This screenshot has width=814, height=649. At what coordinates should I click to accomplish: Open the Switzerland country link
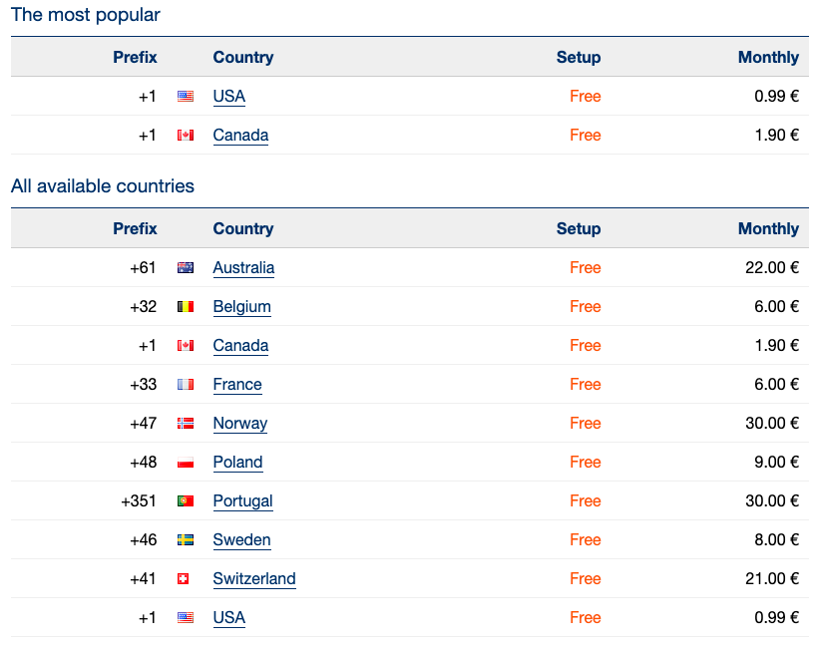(254, 579)
